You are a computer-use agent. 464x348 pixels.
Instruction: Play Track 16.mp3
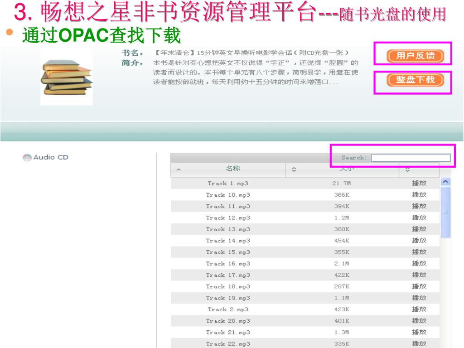click(419, 264)
